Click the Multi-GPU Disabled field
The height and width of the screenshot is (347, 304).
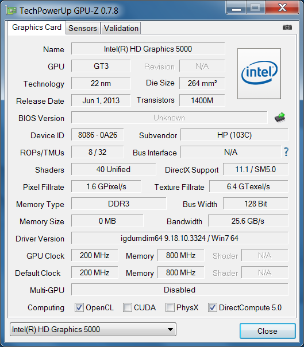tap(180, 290)
